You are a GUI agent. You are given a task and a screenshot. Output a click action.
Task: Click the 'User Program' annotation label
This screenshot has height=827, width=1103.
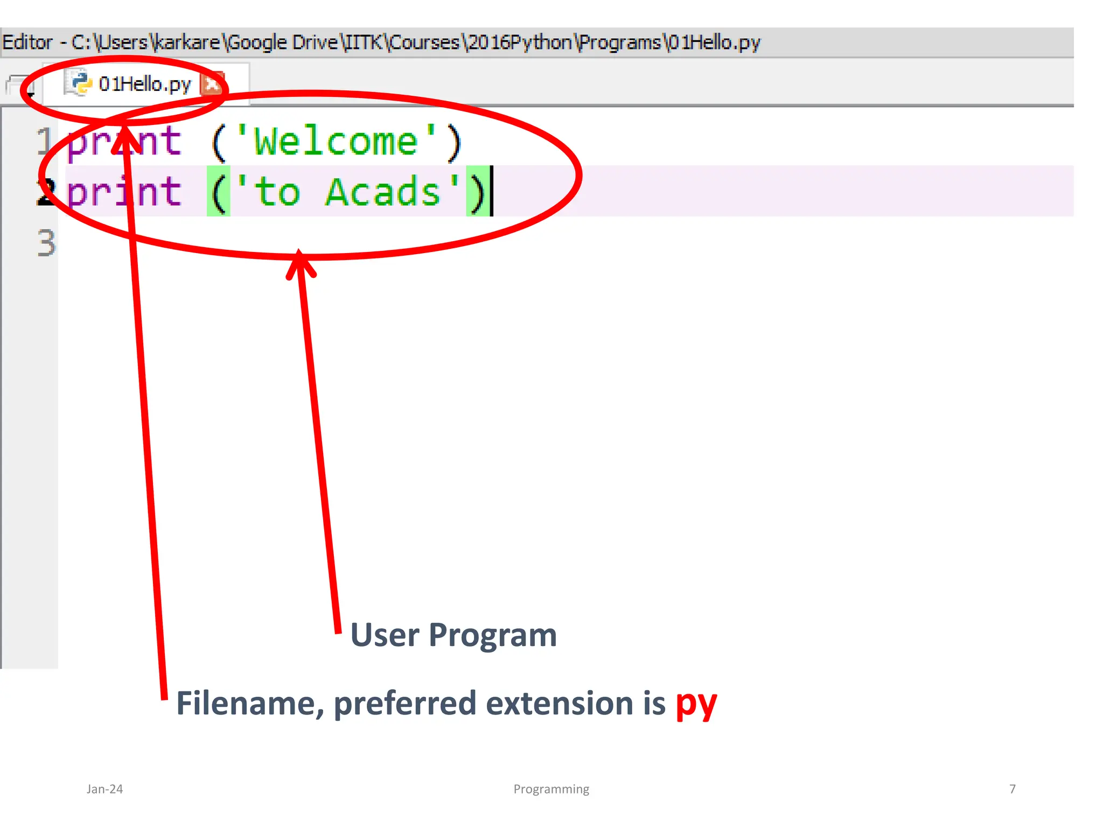click(x=453, y=635)
